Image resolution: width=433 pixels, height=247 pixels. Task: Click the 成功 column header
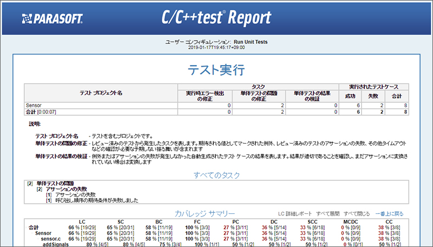click(350, 96)
